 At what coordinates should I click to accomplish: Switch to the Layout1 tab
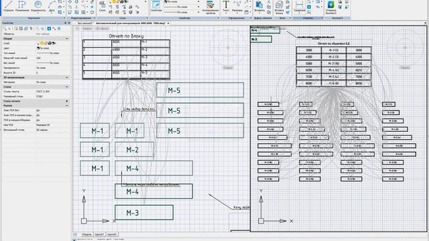(99, 234)
